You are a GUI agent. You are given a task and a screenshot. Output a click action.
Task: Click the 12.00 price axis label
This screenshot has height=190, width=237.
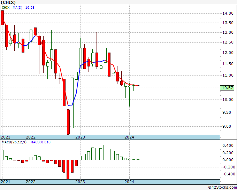(228, 53)
